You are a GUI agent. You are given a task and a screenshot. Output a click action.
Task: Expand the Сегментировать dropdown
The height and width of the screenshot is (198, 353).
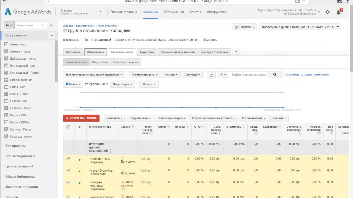[x=145, y=75]
